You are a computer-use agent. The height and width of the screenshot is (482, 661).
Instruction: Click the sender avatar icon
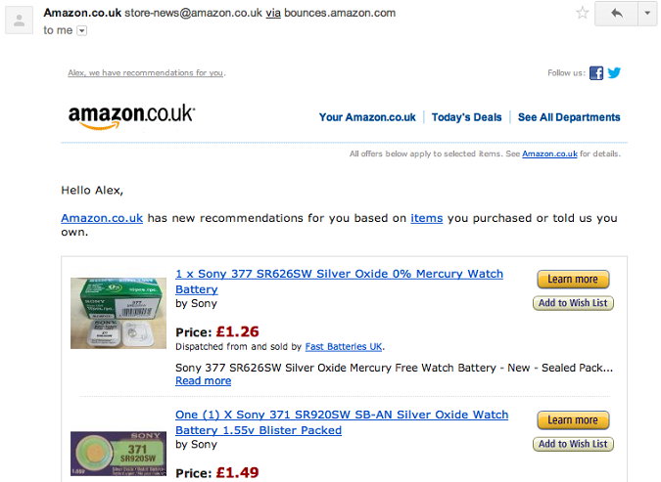[x=19, y=21]
